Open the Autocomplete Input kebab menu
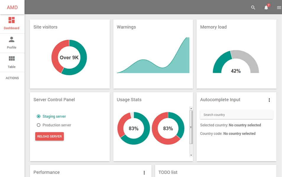Image resolution: width=282 pixels, height=177 pixels. 269,100
